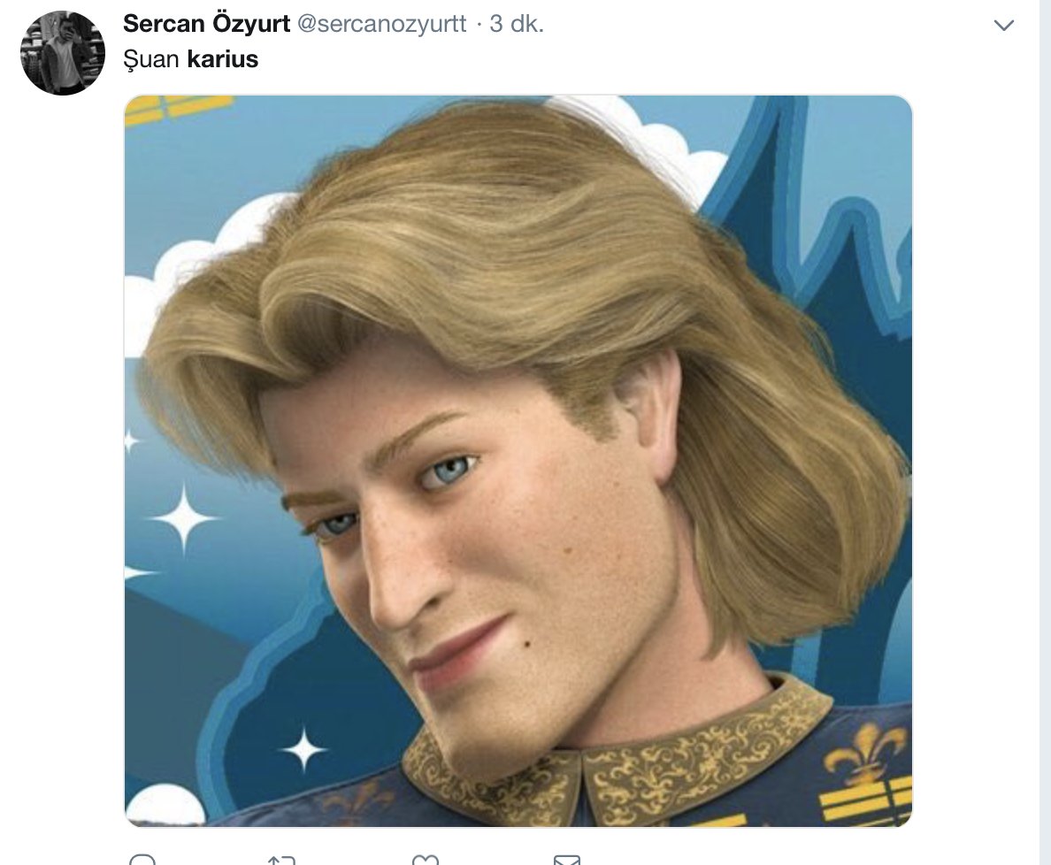Open the tweet options chevron menu
This screenshot has width=1051, height=865.
[1003, 26]
